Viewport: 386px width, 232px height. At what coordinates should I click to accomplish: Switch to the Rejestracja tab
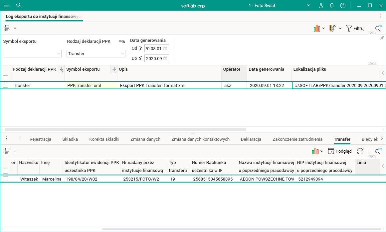tap(40, 139)
